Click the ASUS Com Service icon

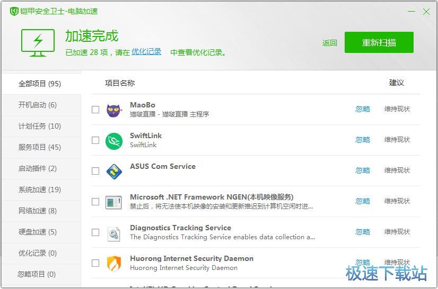point(114,171)
